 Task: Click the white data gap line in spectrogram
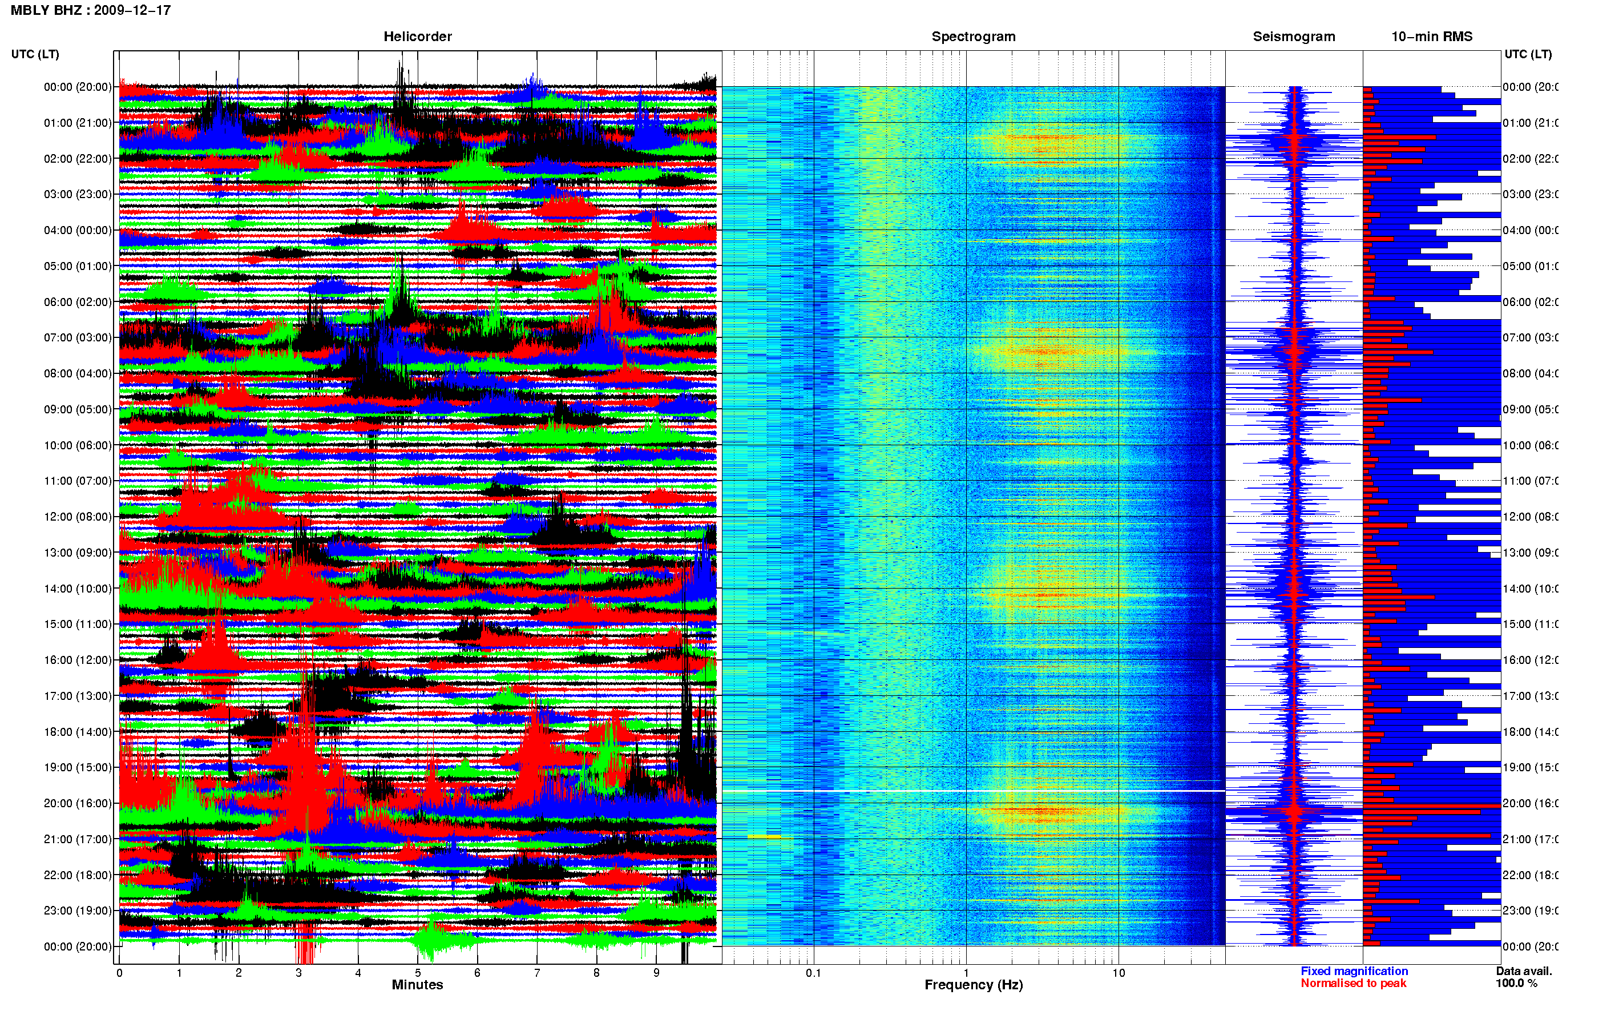click(974, 791)
